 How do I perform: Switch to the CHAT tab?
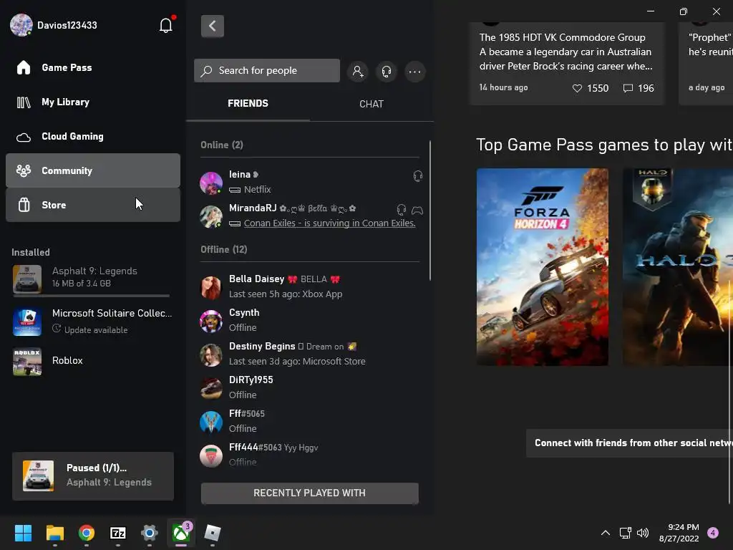click(x=372, y=104)
